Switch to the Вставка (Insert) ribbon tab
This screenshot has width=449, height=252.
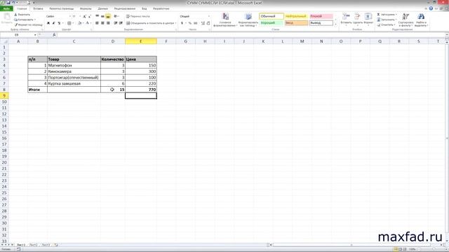pyautogui.click(x=38, y=8)
